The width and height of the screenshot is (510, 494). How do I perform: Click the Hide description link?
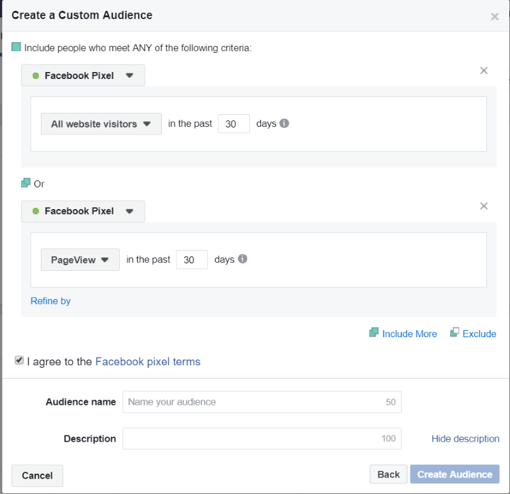point(465,439)
